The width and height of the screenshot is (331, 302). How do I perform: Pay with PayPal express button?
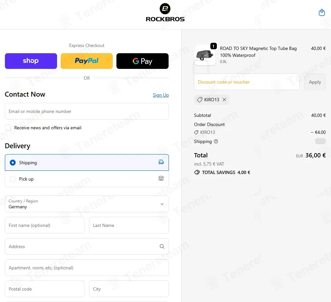pyautogui.click(x=86, y=61)
